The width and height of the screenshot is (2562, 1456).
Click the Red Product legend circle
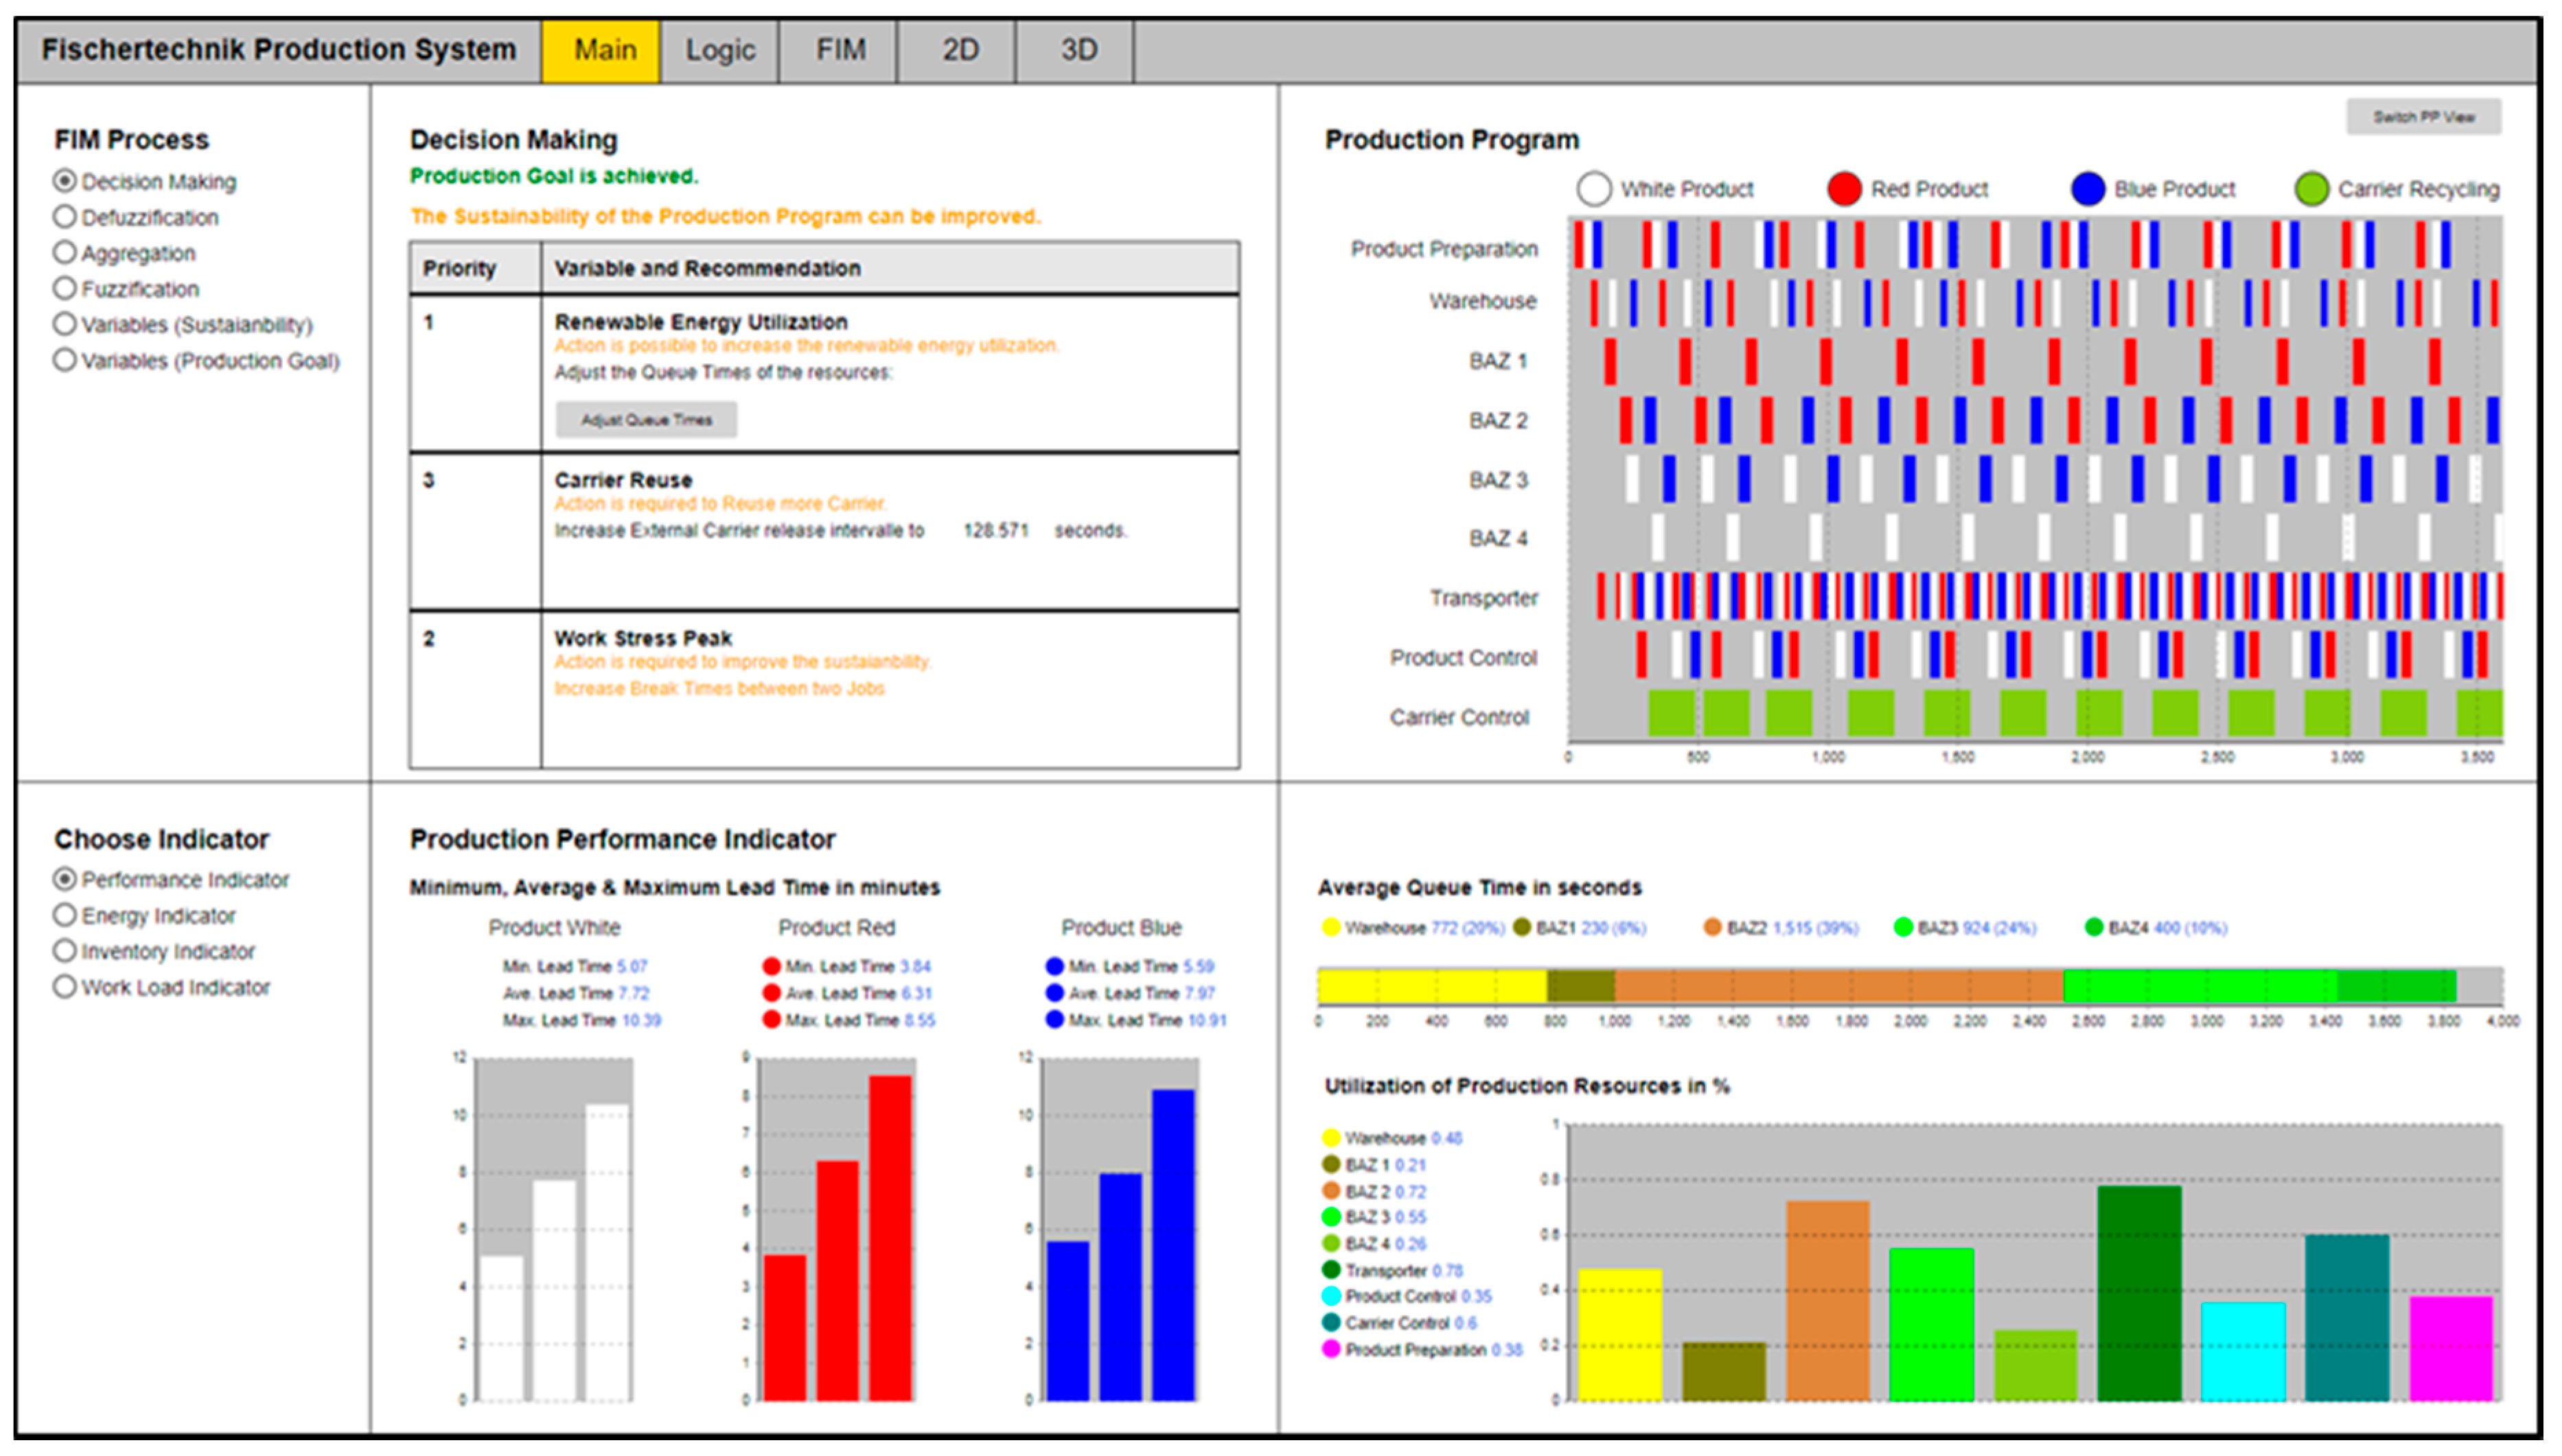1844,189
